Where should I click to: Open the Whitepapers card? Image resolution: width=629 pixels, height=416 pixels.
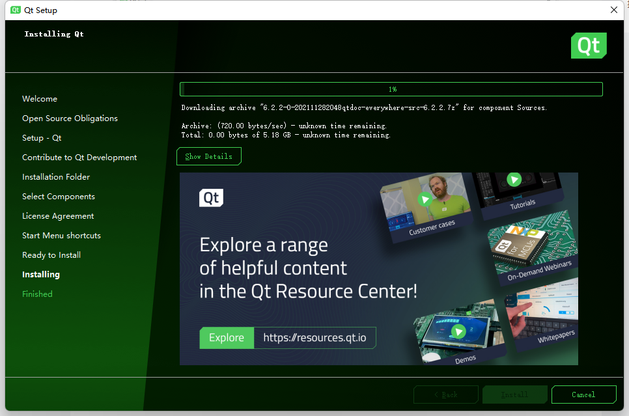[542, 314]
